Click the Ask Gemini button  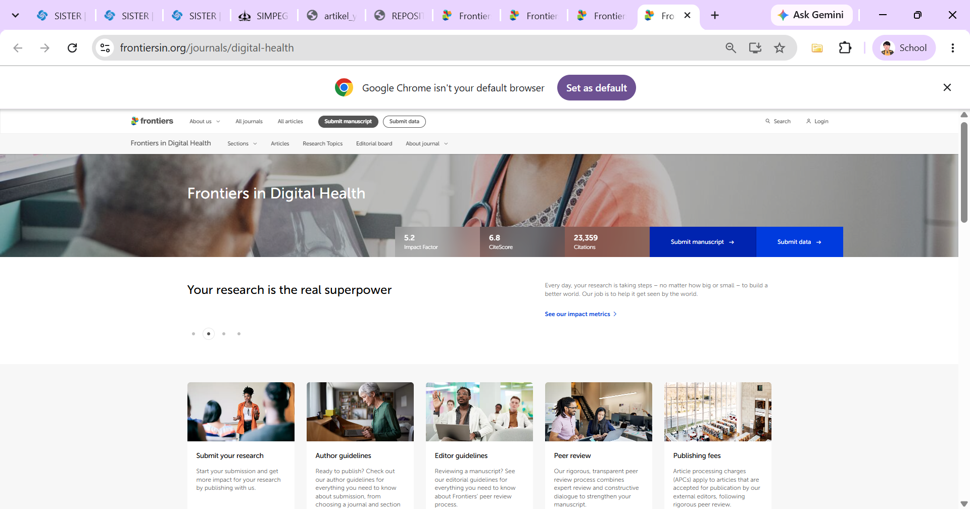coord(811,15)
